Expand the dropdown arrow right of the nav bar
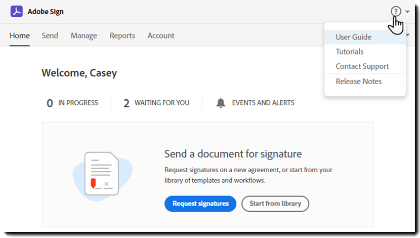The height and width of the screenshot is (238, 420). pos(408,35)
